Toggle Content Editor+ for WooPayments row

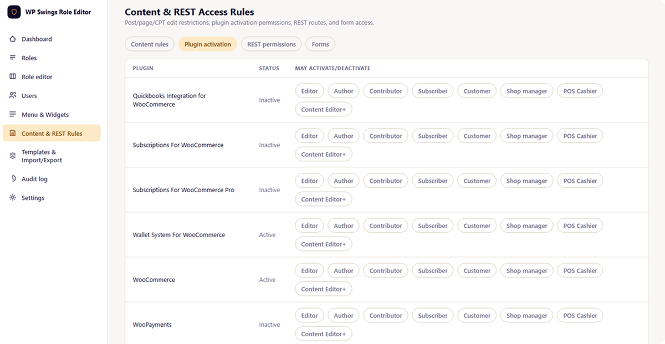coord(324,334)
